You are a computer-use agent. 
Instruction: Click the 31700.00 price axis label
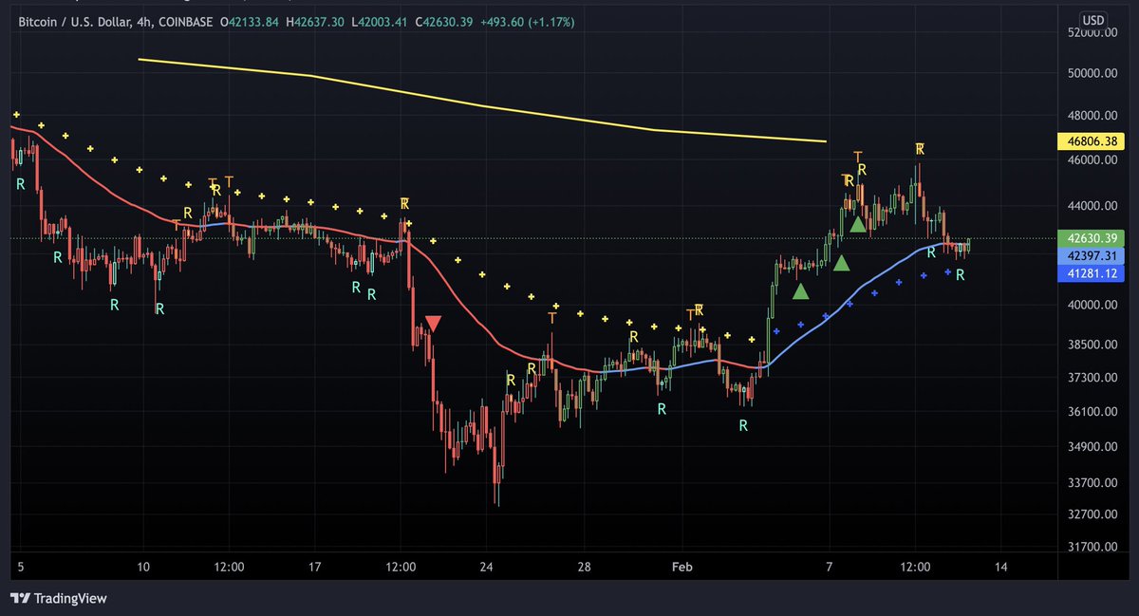(1091, 547)
